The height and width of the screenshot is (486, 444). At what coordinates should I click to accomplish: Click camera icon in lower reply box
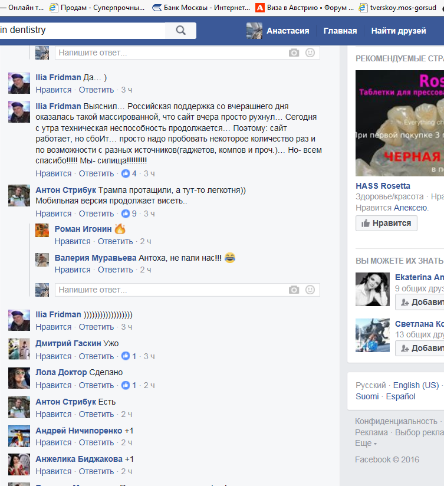[x=294, y=290]
